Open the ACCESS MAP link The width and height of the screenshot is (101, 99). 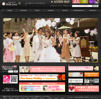click(62, 2)
